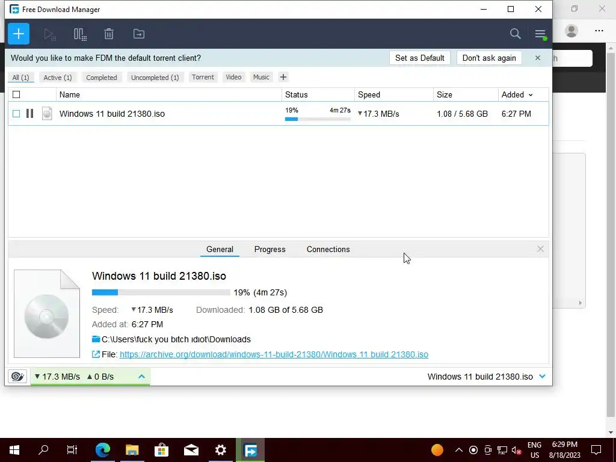Tick checkbox for Windows 11 build 21380.iso

(x=16, y=114)
